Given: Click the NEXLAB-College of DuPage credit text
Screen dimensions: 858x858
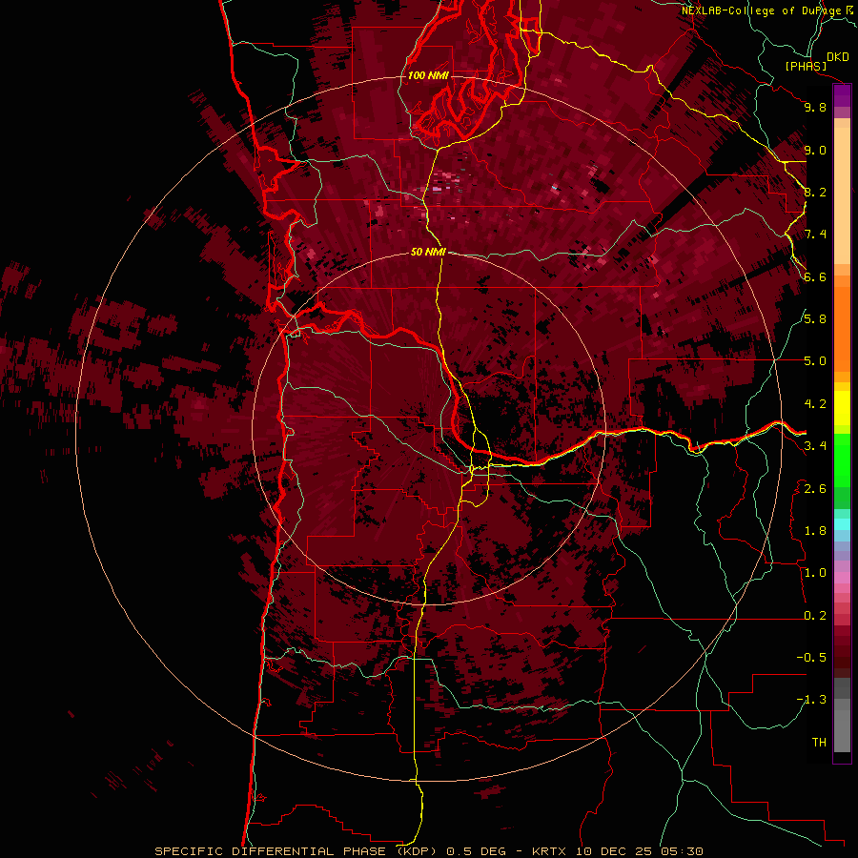Looking at the screenshot, I should (762, 10).
